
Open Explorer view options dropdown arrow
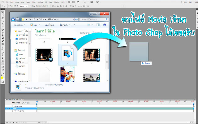pos(92,25)
